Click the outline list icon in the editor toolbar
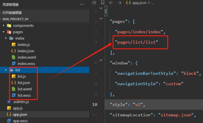This screenshot has width=203, height=123. [94, 3]
